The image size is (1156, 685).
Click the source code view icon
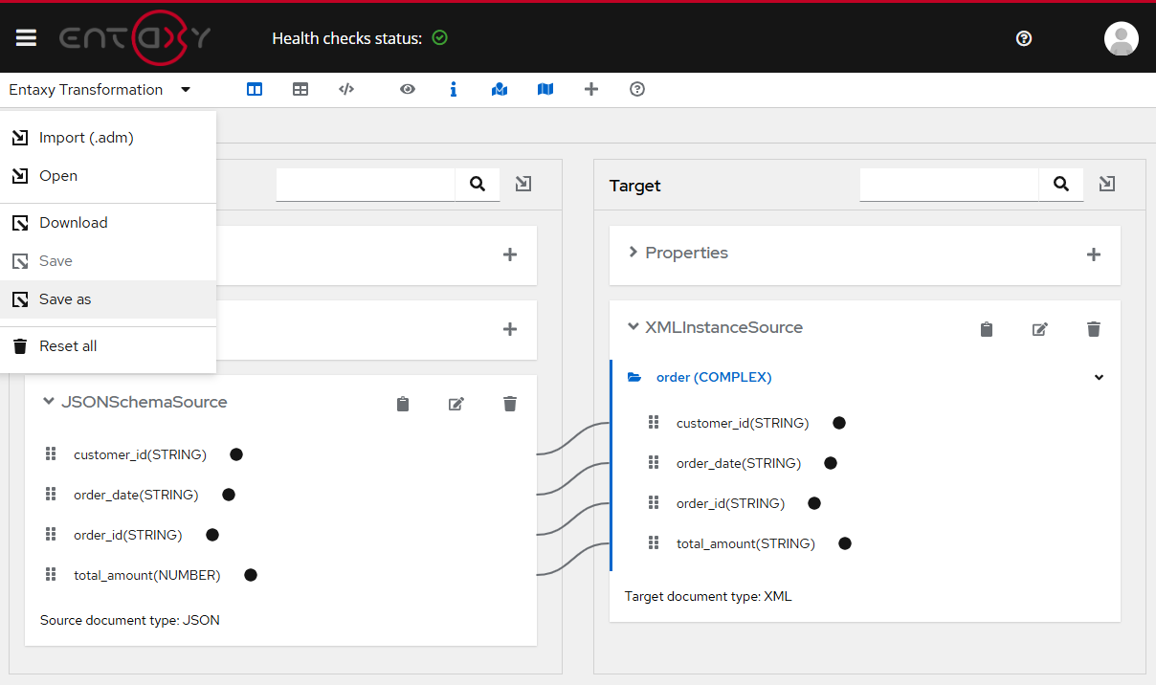click(346, 89)
